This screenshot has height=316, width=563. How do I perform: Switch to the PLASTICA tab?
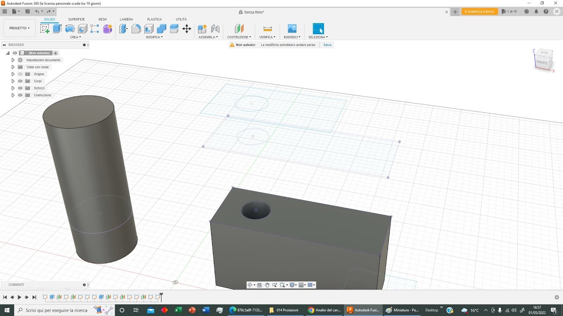(154, 19)
